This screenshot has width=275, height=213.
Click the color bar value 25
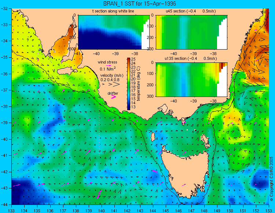133,59
